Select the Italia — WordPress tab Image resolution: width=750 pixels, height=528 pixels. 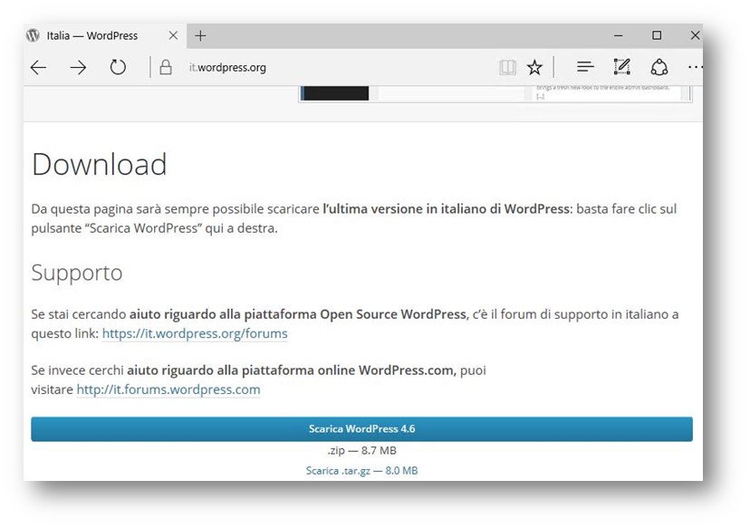105,35
